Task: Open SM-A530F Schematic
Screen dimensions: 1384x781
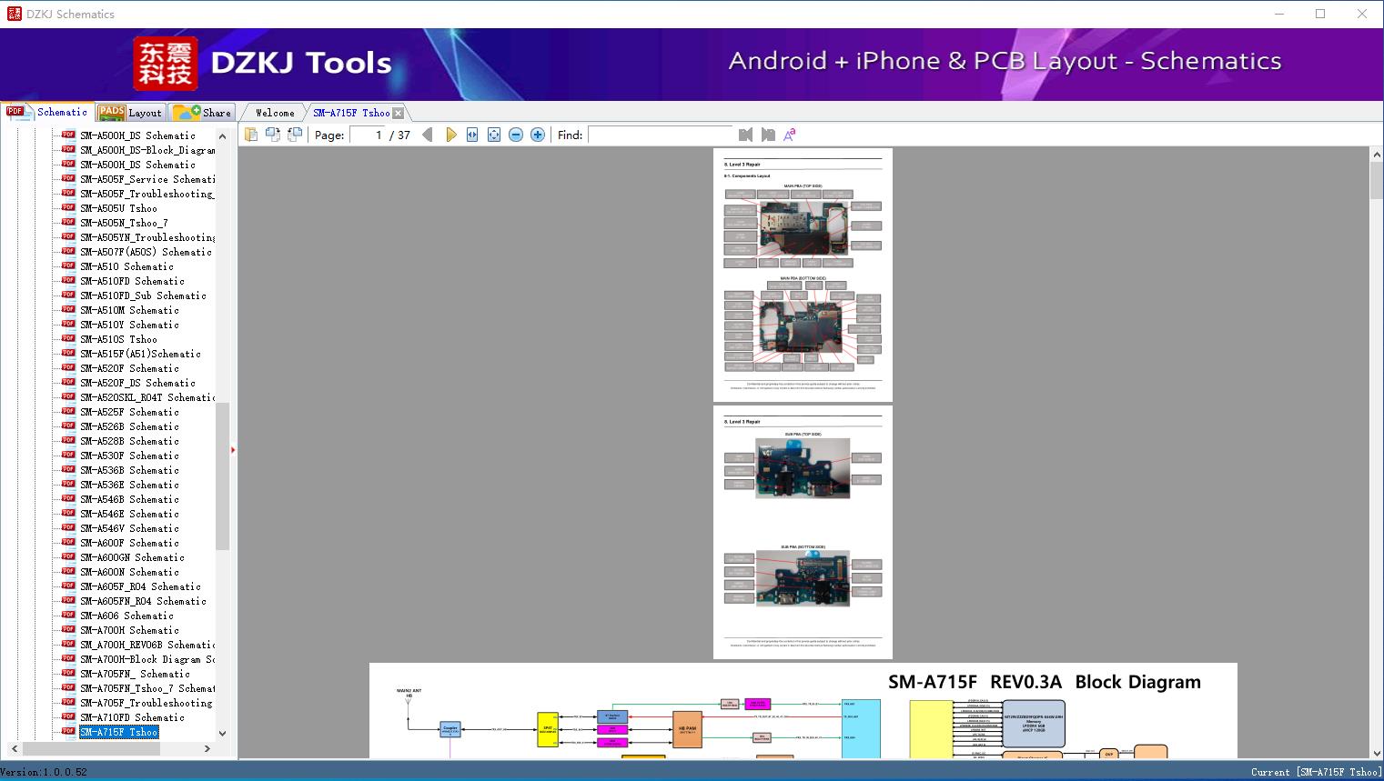Action: point(129,456)
